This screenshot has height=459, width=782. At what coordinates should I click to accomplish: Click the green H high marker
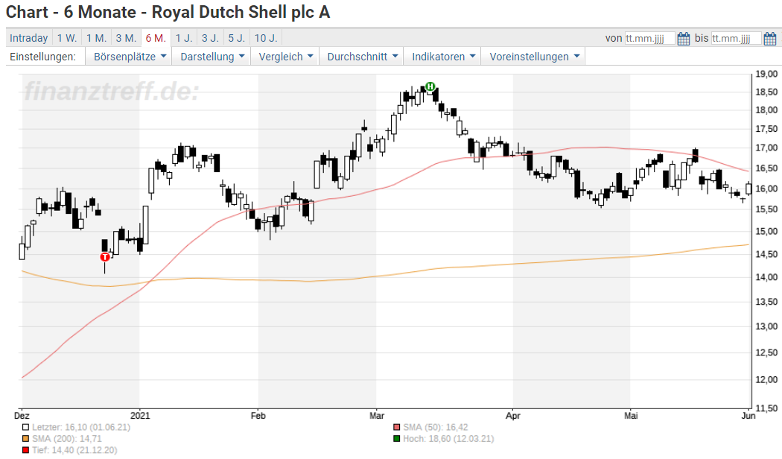pos(430,87)
